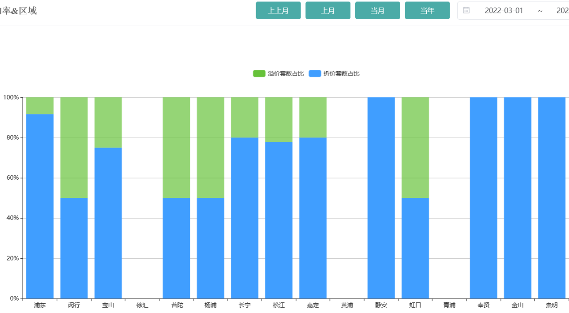Viewport: 569px width, 313px height.
Task: Open the end date field of range picker
Action: [562, 11]
